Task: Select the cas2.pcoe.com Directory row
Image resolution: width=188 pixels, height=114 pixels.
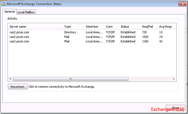Action: [x=92, y=32]
